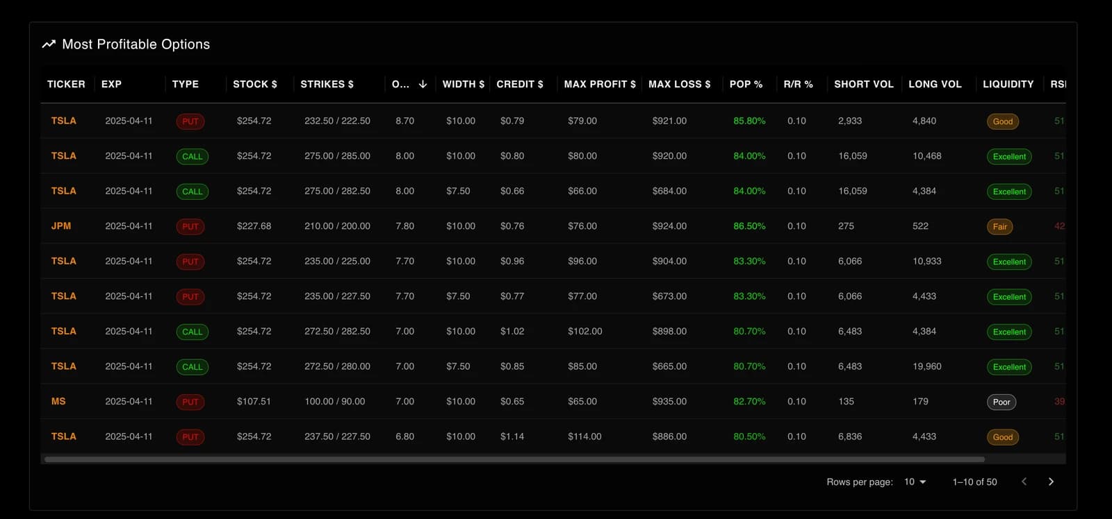This screenshot has width=1112, height=519.
Task: Sort by TYPE column header
Action: 186,84
